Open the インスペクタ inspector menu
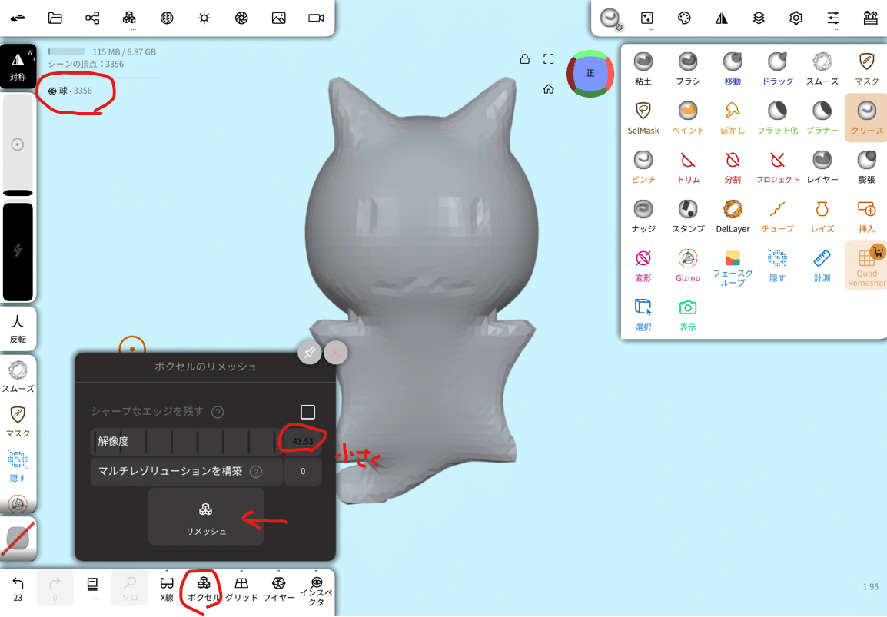 [316, 589]
